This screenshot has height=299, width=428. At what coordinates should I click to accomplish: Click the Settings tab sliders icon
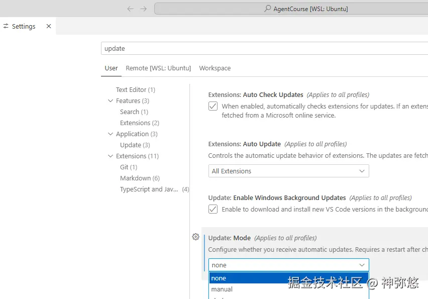coord(6,26)
